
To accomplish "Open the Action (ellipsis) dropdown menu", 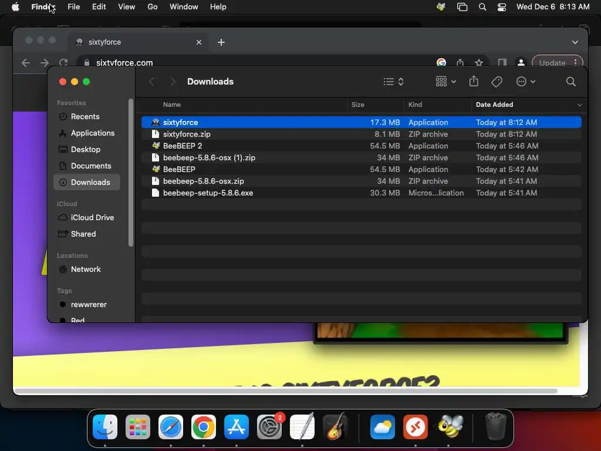I will point(525,81).
